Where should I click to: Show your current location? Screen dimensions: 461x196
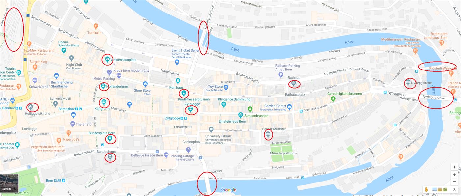454,167
